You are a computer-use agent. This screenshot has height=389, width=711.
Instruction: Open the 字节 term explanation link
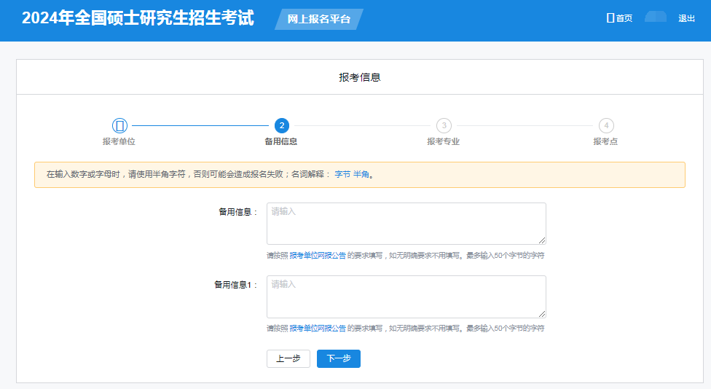342,174
